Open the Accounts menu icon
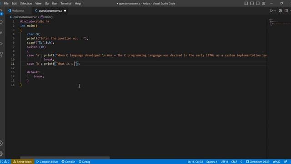The image size is (291, 164). coord(1,143)
